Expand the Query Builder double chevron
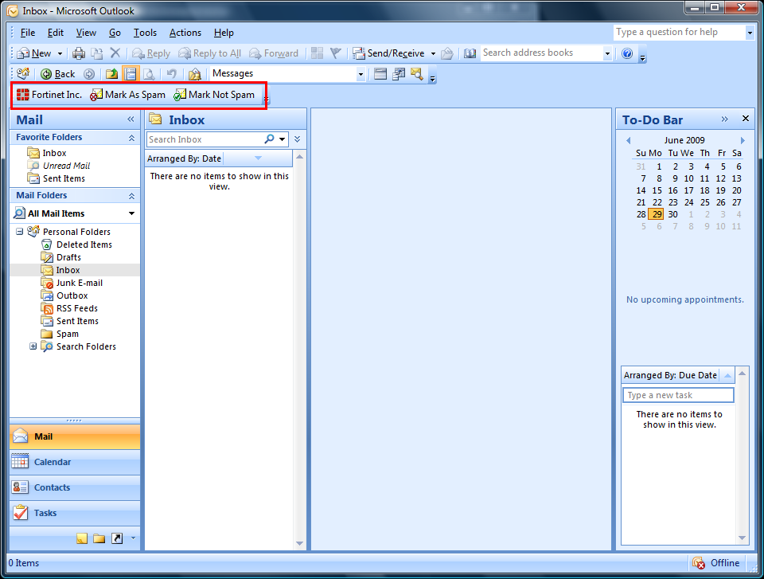The height and width of the screenshot is (579, 764). tap(297, 139)
